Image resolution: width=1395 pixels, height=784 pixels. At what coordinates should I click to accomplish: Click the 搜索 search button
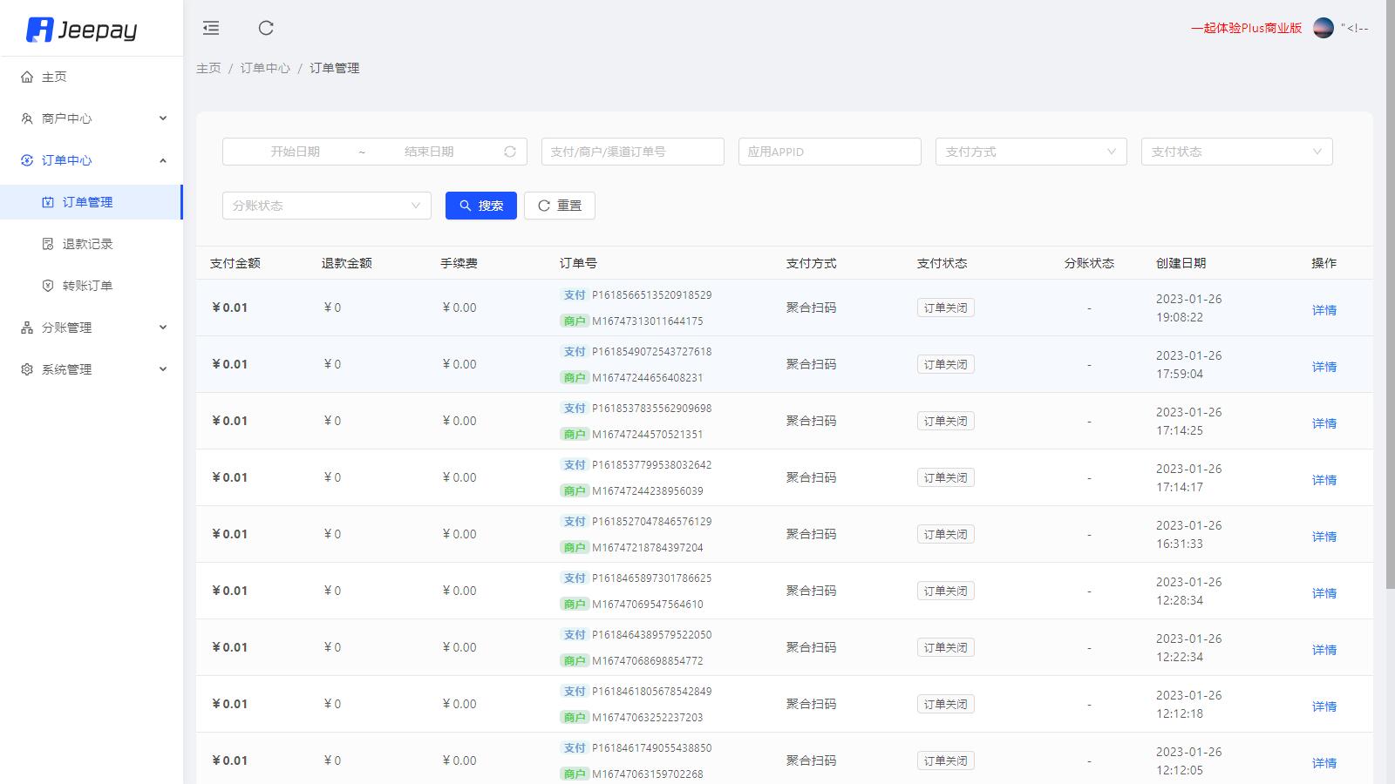(x=480, y=206)
